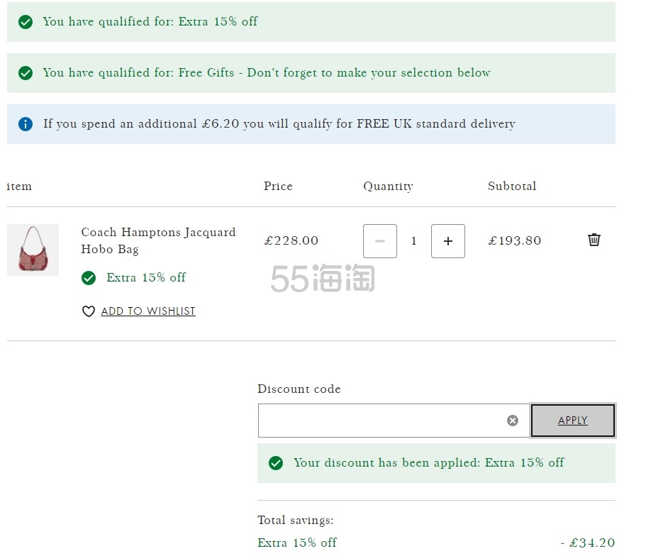The width and height of the screenshot is (646, 556).
Task: Click the 'item' column header
Action: pos(19,187)
